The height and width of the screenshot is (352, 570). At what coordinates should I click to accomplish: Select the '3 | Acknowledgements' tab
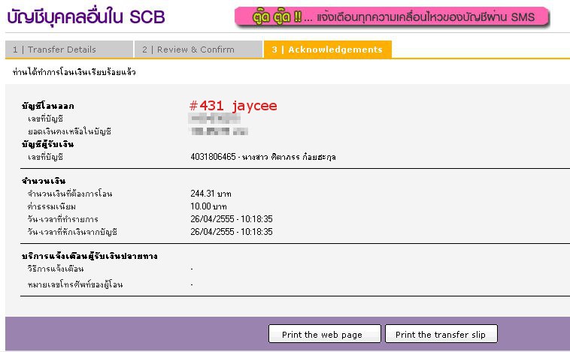(x=328, y=50)
